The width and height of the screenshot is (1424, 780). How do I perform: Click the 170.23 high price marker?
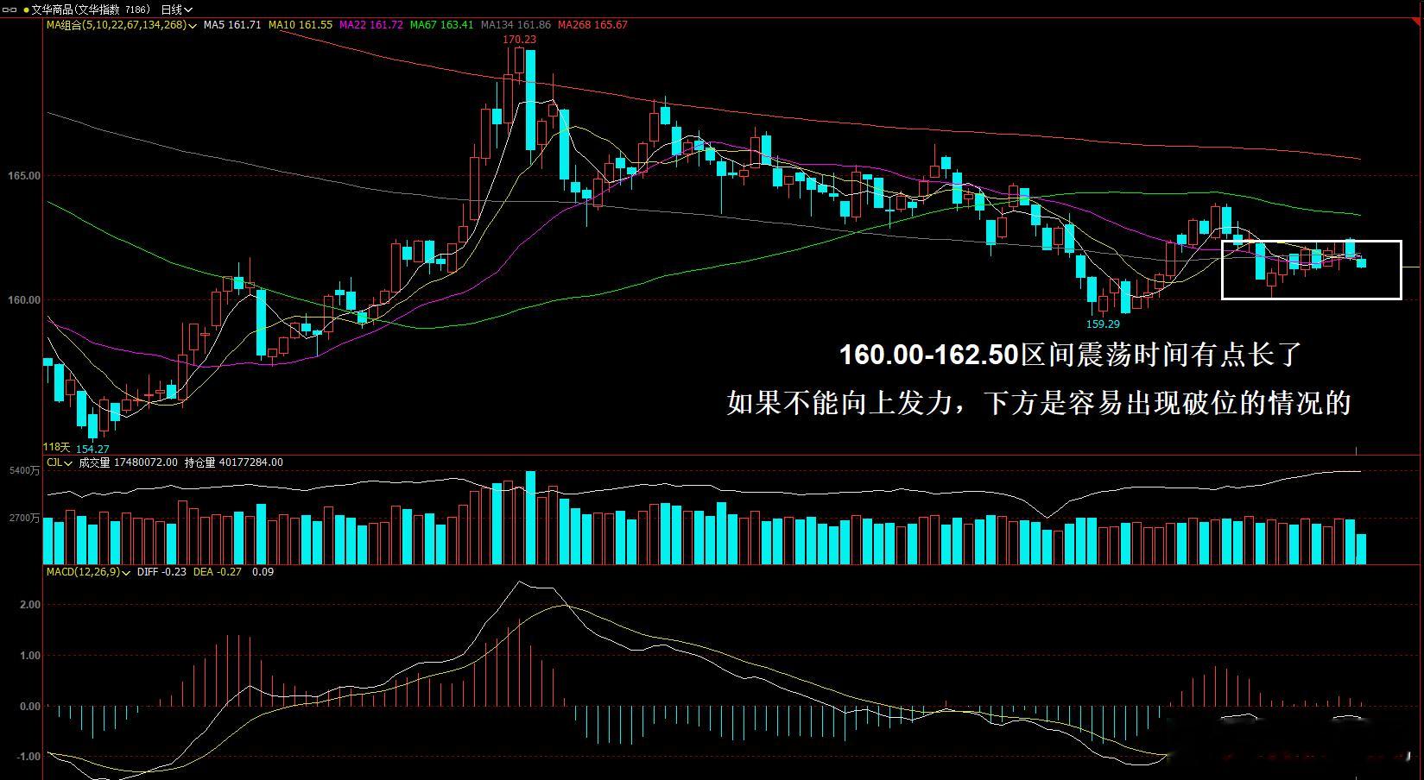520,40
